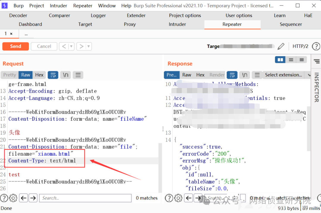Screen dimensions: 321x213
Task: Switch to the Decoder tab
Action: [x=18, y=15]
